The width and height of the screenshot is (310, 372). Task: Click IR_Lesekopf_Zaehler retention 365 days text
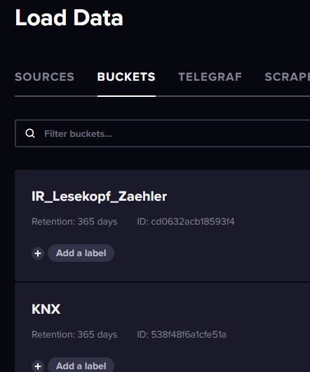tap(74, 222)
